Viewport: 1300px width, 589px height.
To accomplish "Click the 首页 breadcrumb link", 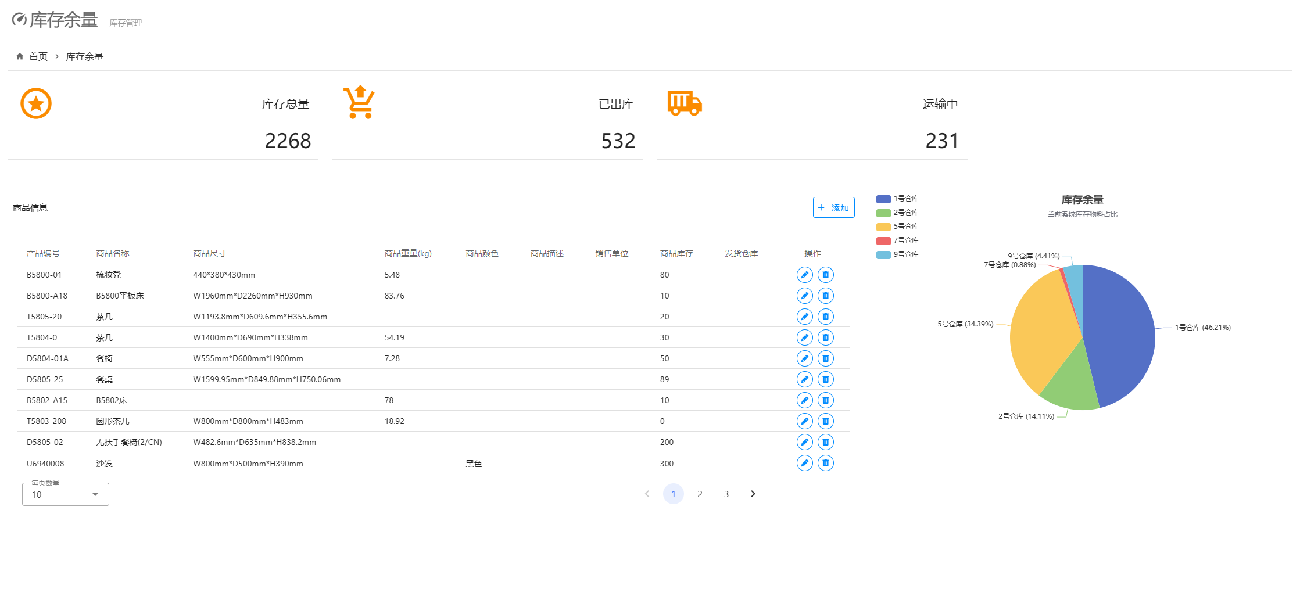I will [38, 56].
